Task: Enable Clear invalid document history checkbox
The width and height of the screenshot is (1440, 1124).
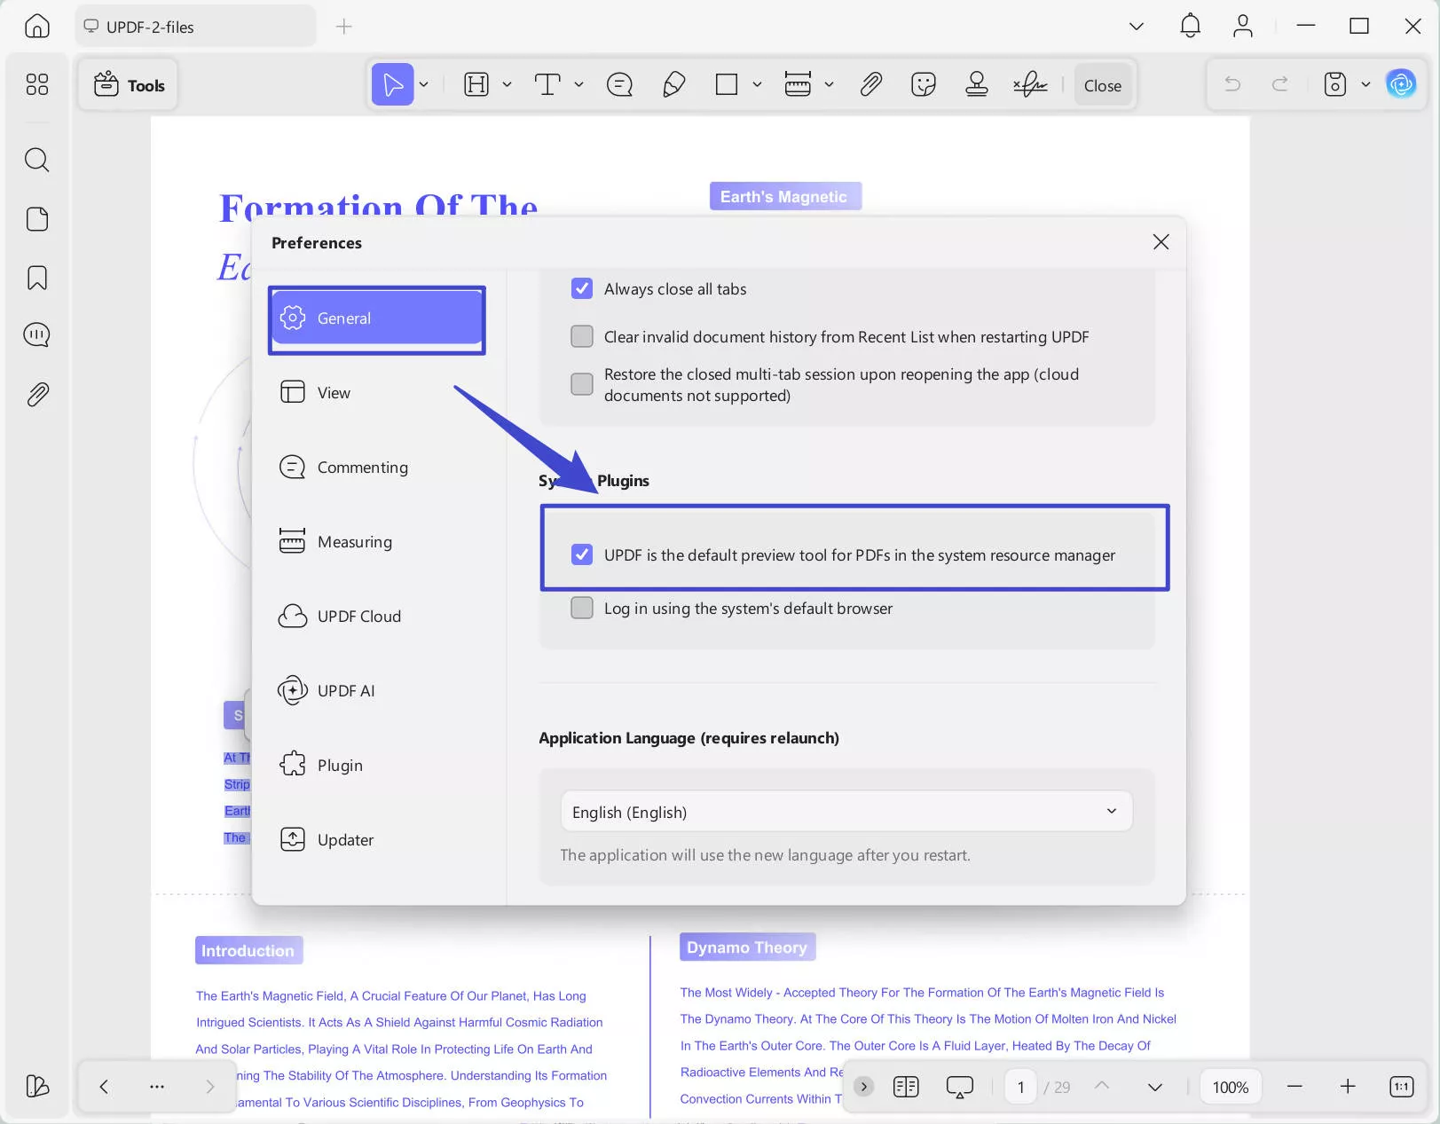Action: (x=582, y=336)
